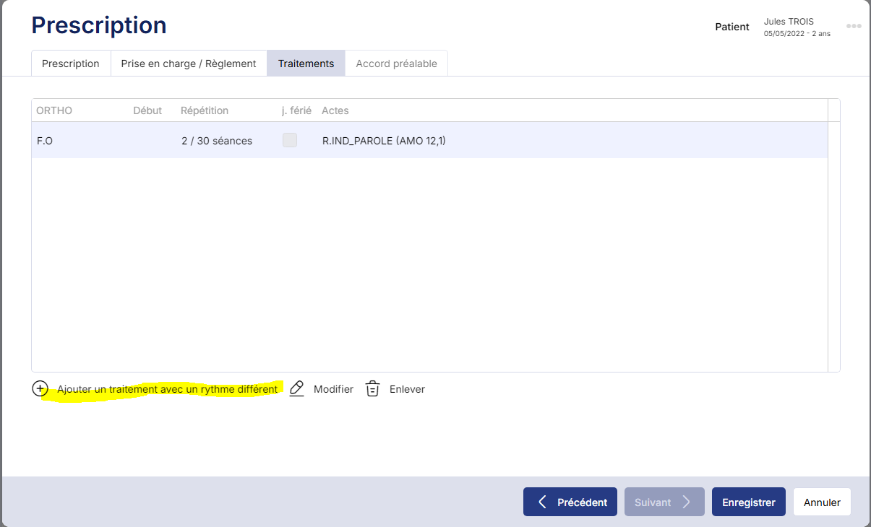This screenshot has height=527, width=871.
Task: Open the Prise en charge / Règlement tab
Action: point(189,64)
